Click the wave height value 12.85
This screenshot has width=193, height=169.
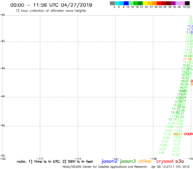[161, 153]
